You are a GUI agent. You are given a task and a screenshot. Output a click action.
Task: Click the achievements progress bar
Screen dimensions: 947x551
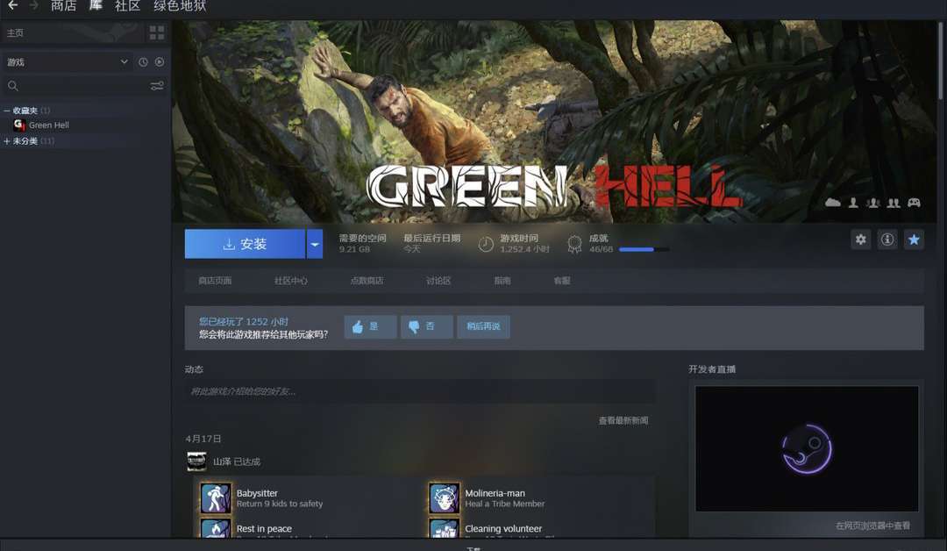click(644, 250)
